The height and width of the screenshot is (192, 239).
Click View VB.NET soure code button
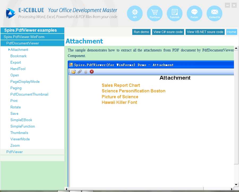pos(205,32)
